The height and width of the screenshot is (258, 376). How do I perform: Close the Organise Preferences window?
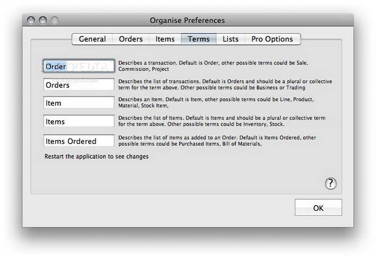pyautogui.click(x=31, y=20)
